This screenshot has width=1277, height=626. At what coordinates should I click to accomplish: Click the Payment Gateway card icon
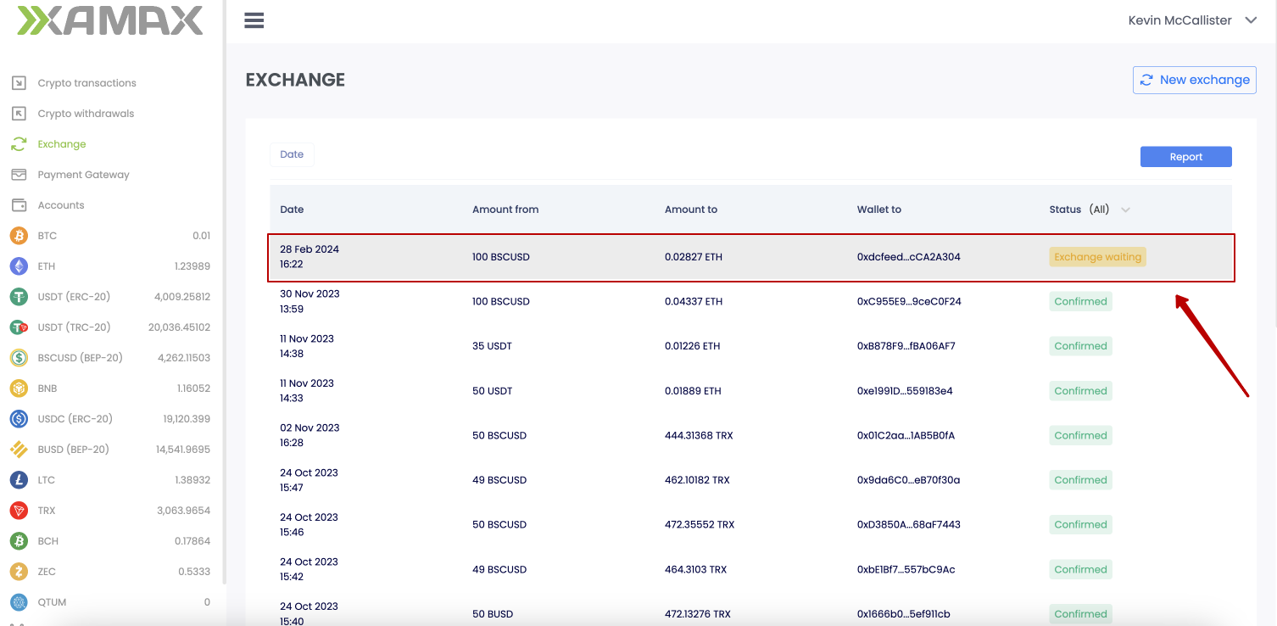click(x=19, y=175)
